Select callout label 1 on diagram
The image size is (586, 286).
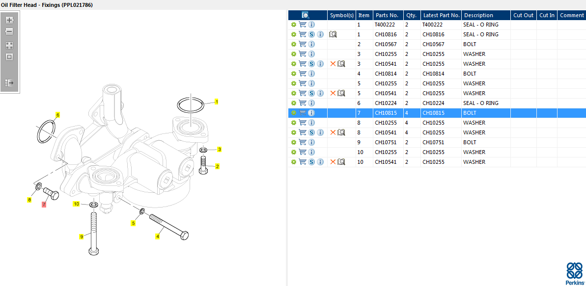pos(216,102)
